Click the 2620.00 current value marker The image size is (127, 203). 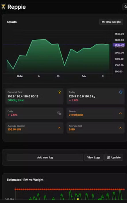119,45
